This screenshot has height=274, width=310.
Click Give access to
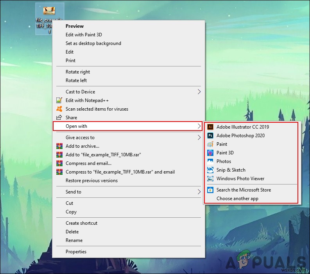129,138
